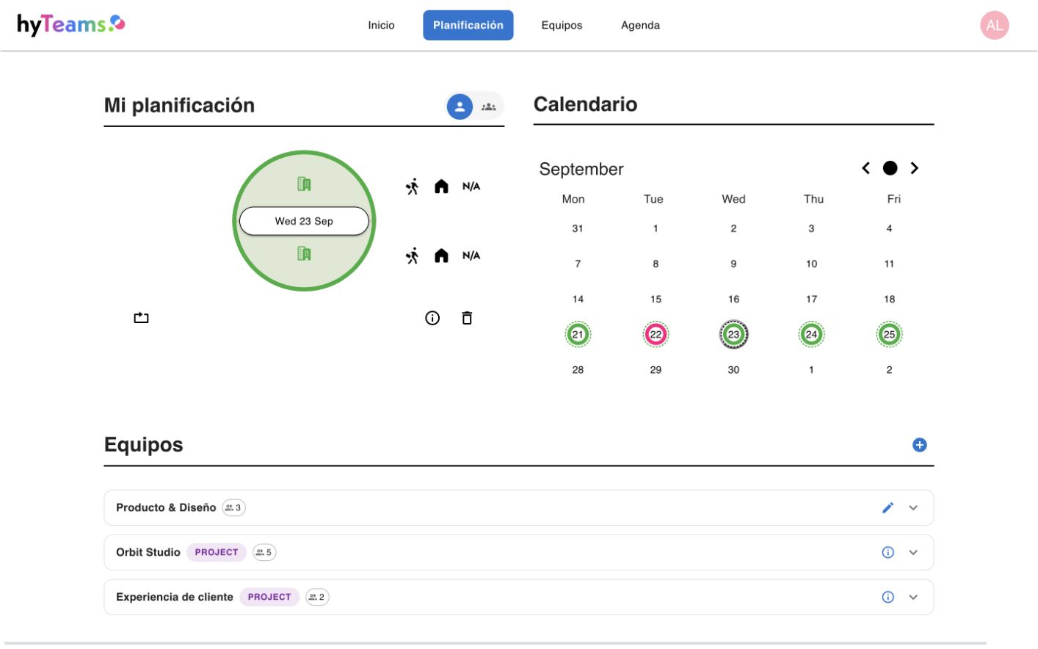This screenshot has width=1038, height=649.
Task: Click the Wed 23 Sep date pill
Action: tap(304, 221)
